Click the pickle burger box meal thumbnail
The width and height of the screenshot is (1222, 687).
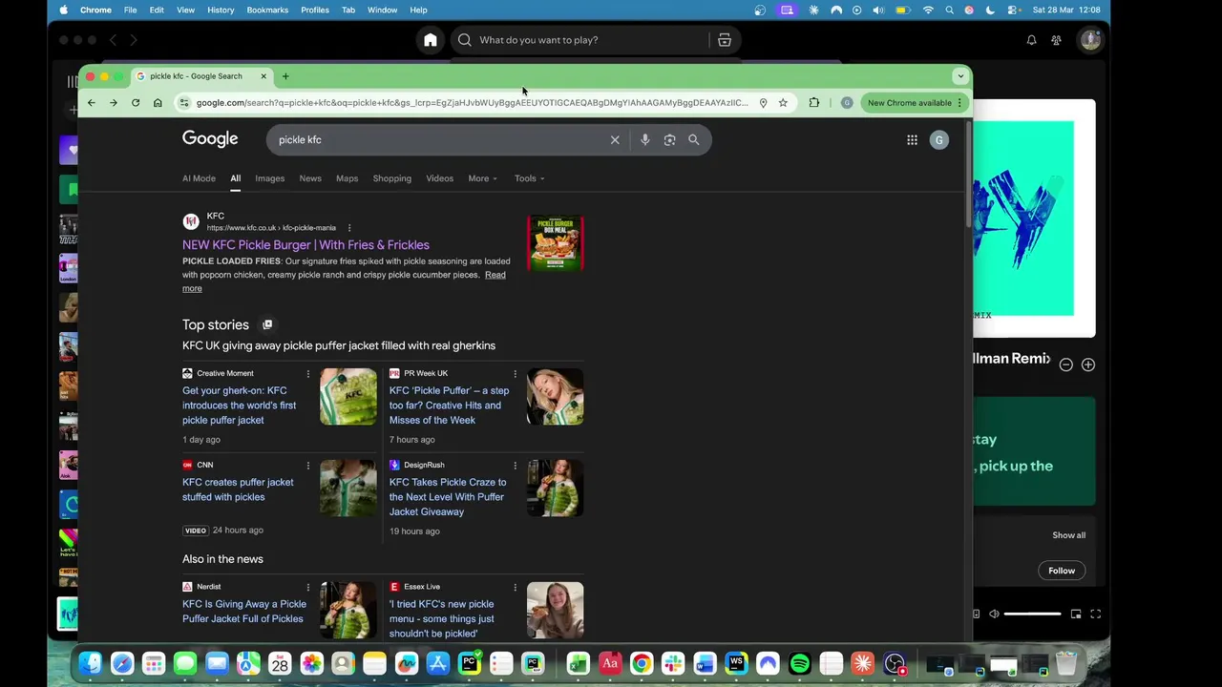point(556,243)
